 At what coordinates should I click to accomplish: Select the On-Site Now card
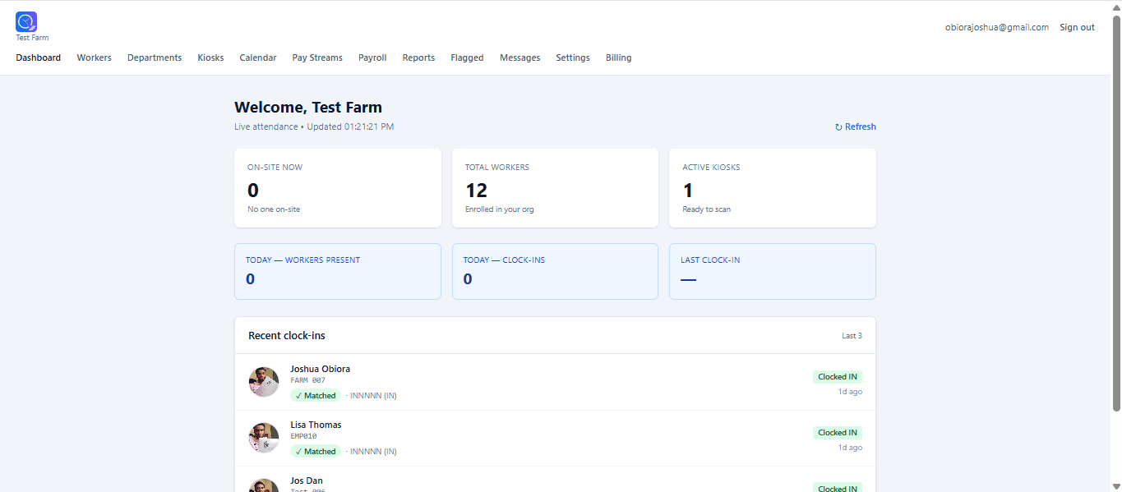pos(338,188)
